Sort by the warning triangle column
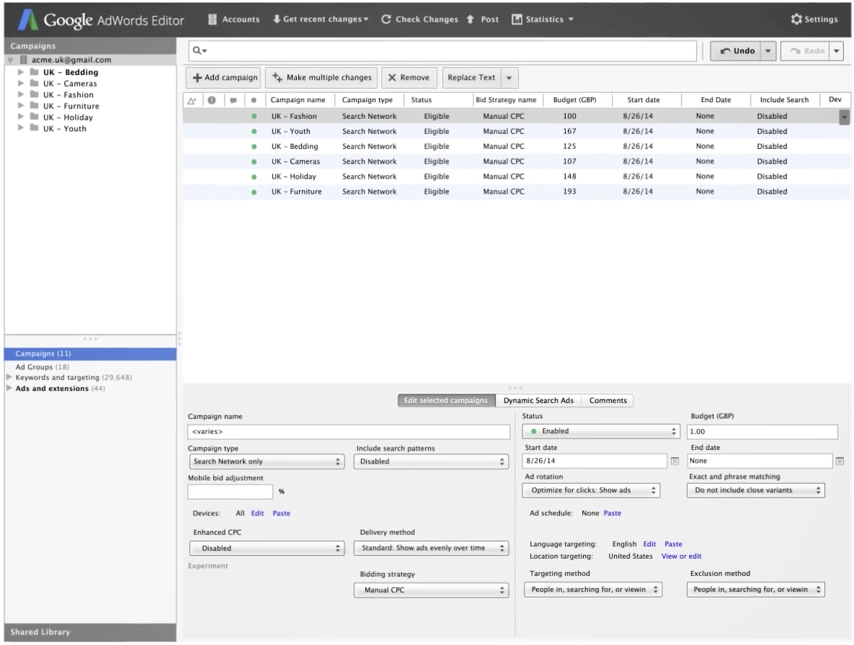Screen dimensions: 854x645 click(x=192, y=100)
